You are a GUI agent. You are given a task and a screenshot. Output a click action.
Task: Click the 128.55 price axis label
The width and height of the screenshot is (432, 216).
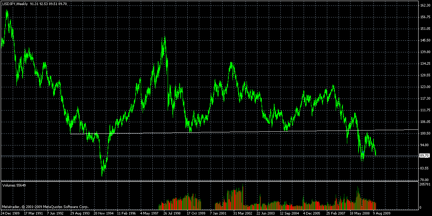click(425, 75)
